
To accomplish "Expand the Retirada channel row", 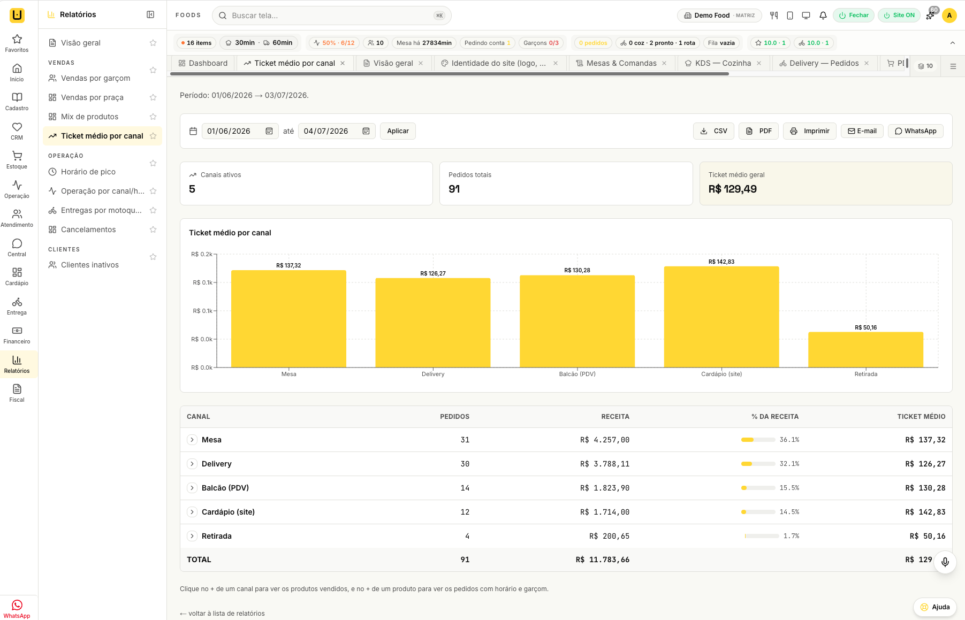I will coord(192,536).
